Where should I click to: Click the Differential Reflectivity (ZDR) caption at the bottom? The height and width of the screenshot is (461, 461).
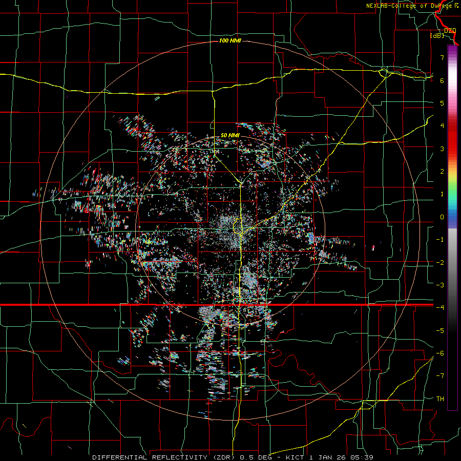(x=233, y=457)
